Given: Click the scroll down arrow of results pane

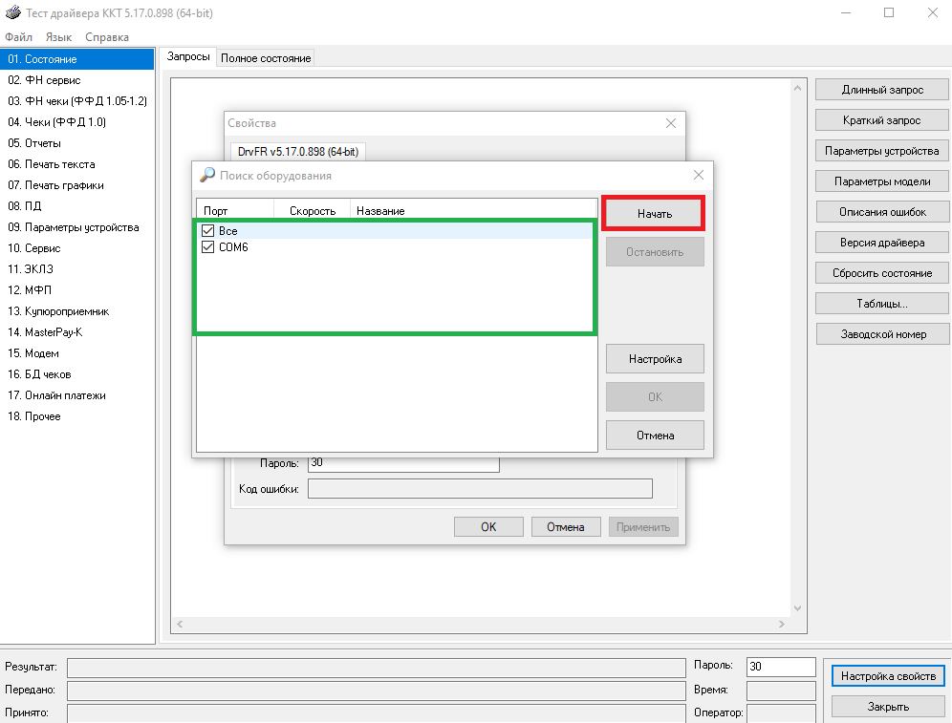Looking at the screenshot, I should click(798, 607).
